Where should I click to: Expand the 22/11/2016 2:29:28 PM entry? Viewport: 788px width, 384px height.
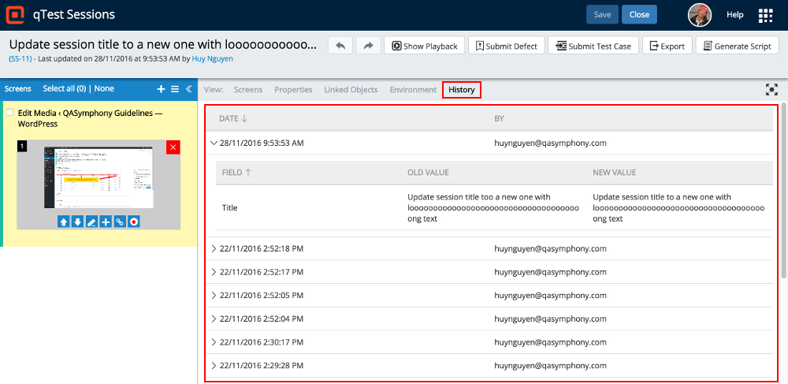(214, 365)
